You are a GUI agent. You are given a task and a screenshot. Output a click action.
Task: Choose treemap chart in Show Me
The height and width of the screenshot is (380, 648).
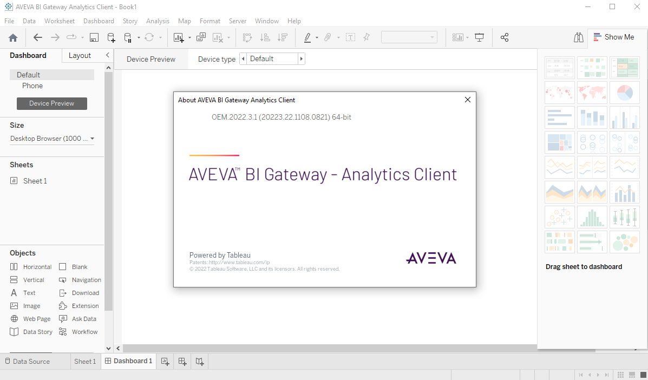point(560,142)
